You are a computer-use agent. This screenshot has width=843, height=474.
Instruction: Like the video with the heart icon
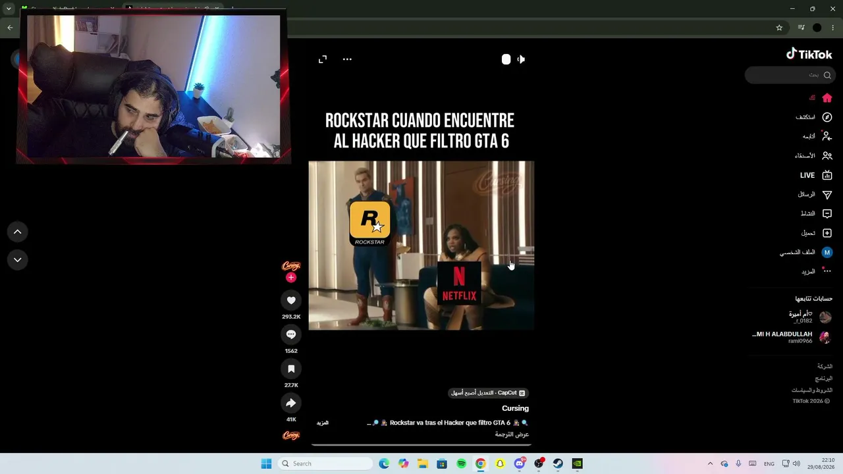(291, 300)
